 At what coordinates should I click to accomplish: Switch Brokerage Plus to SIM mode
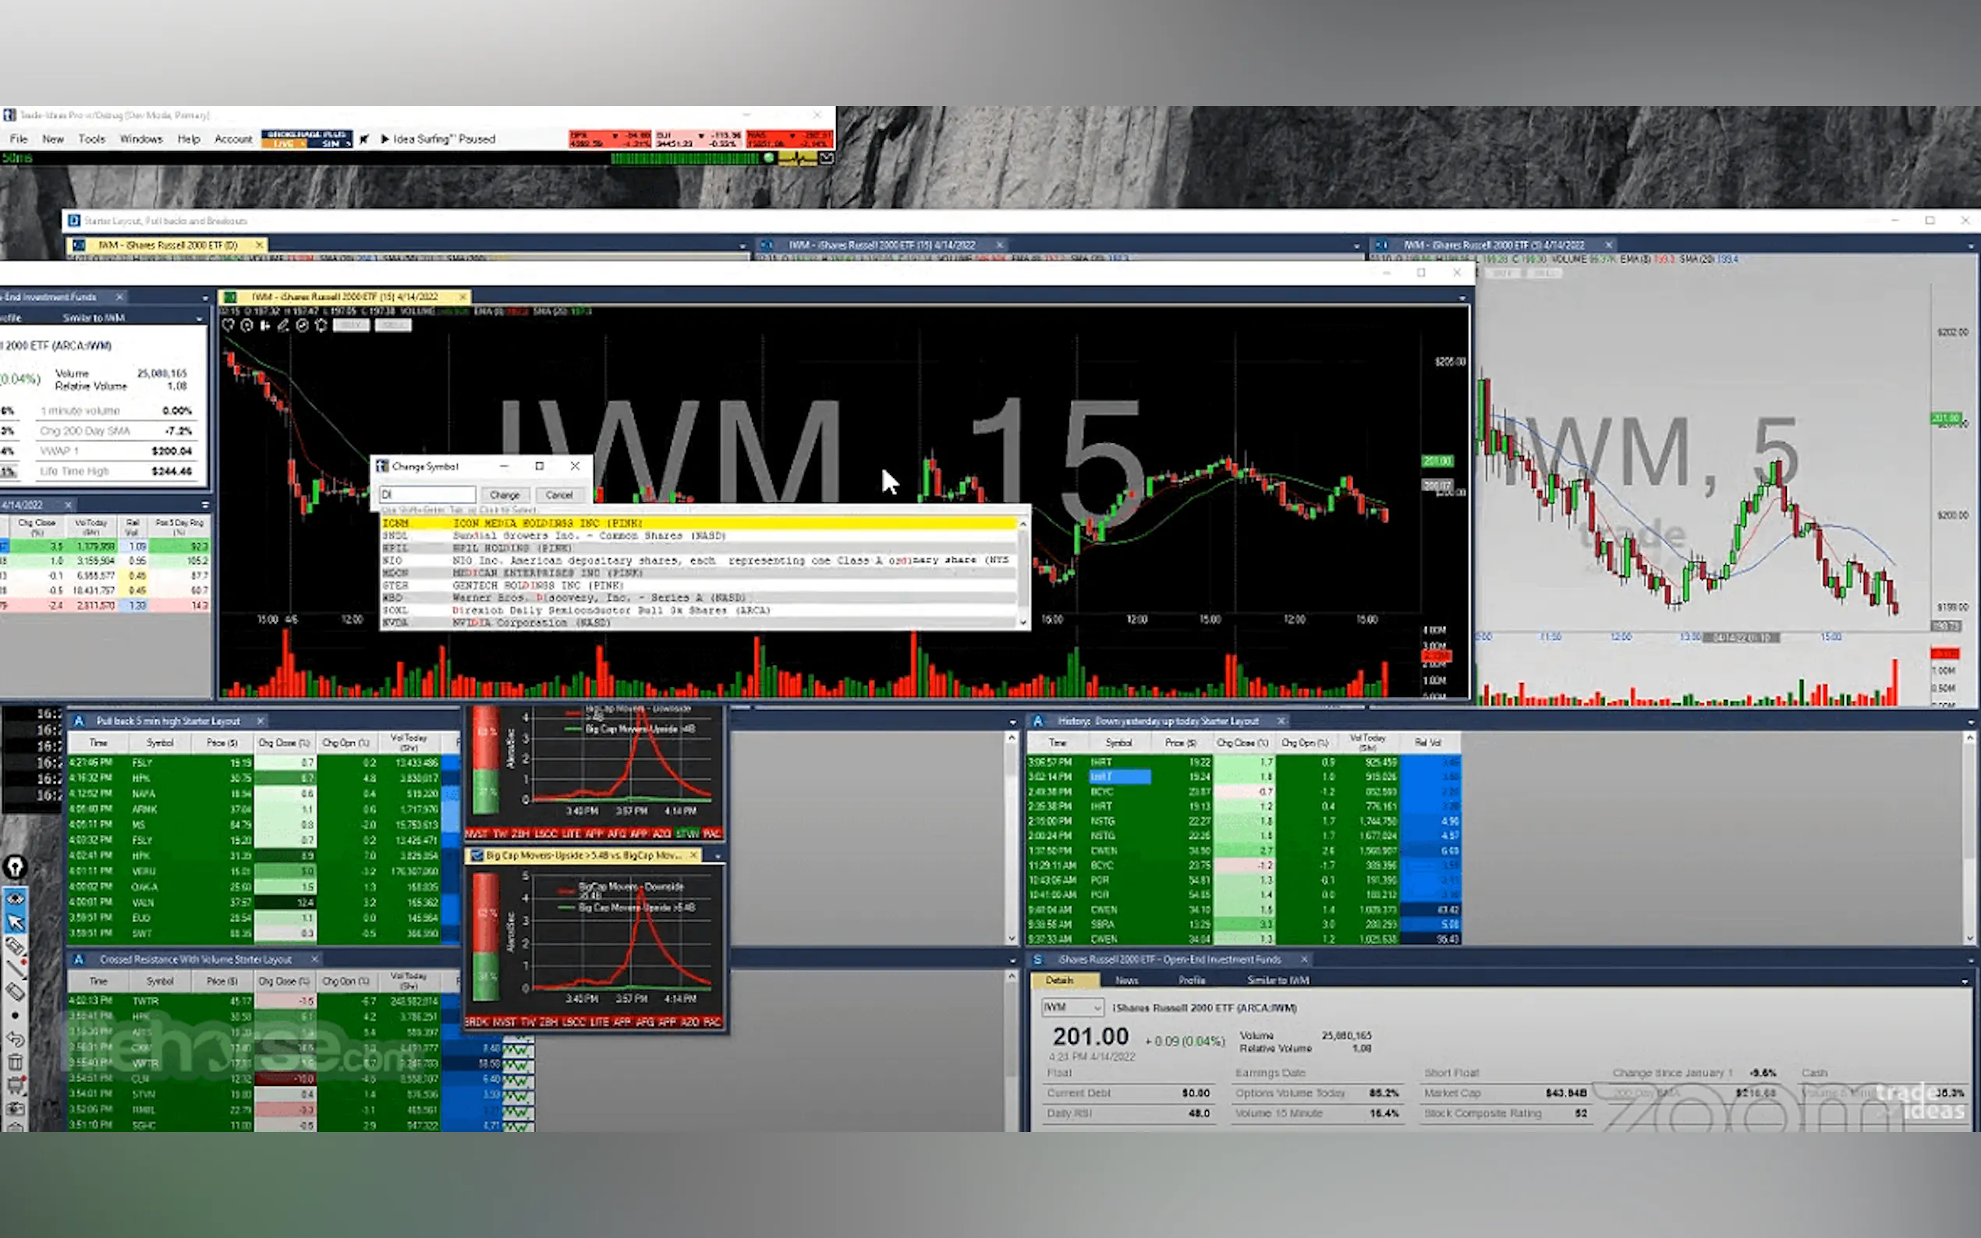click(x=331, y=144)
